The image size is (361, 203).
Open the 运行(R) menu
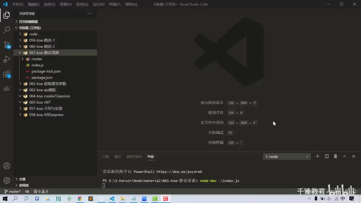(x=98, y=4)
